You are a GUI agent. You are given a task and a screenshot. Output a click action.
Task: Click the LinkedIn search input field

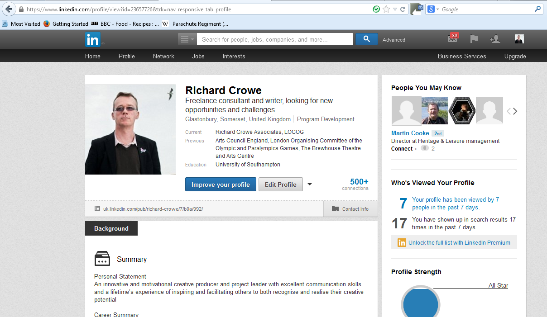click(x=275, y=39)
